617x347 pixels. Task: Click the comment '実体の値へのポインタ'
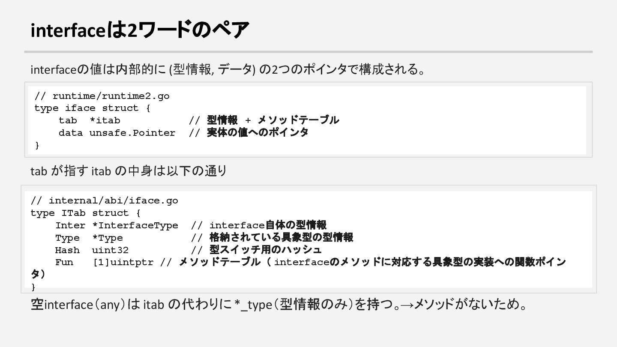[x=258, y=133]
